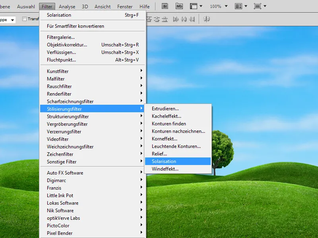Screen dimensions: 318x238
Task: Click distribute horizontal centers icon
Action: click(184, 19)
